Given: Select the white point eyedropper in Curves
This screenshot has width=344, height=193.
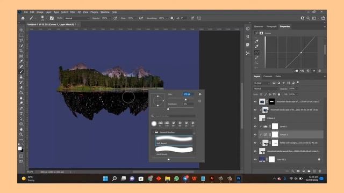Looking at the screenshot, I should (257, 46).
